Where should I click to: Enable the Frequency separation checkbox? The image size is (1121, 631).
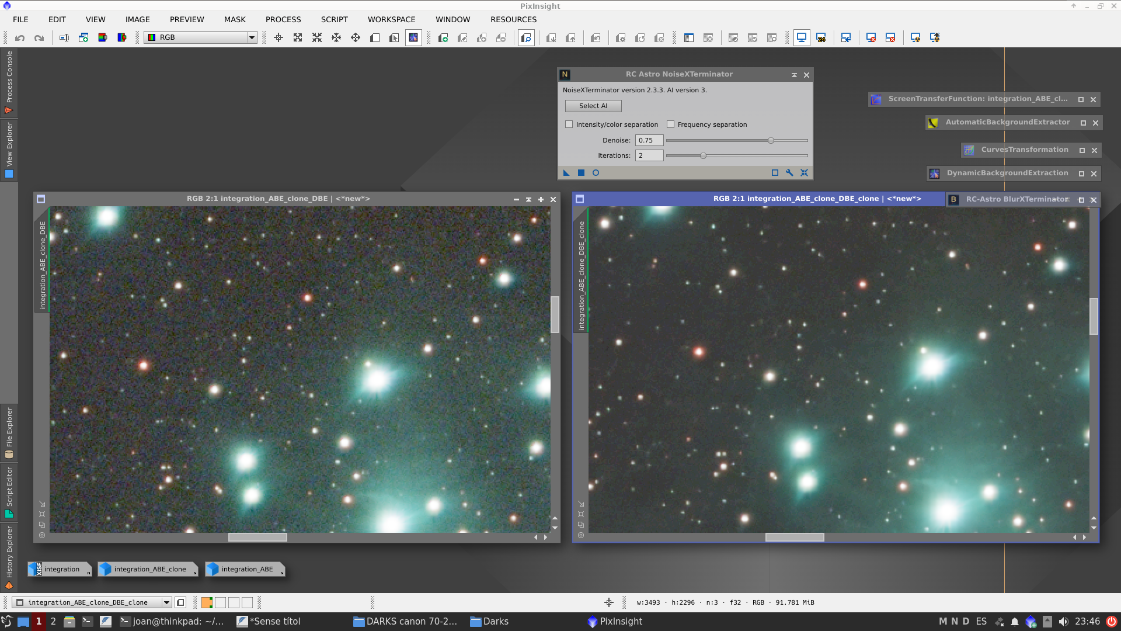click(671, 124)
